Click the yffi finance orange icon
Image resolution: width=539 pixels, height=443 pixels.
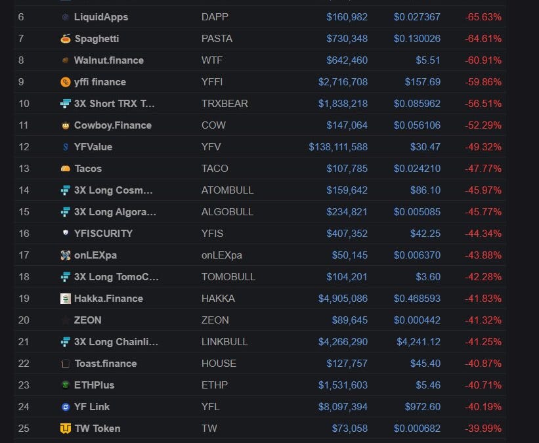point(65,82)
